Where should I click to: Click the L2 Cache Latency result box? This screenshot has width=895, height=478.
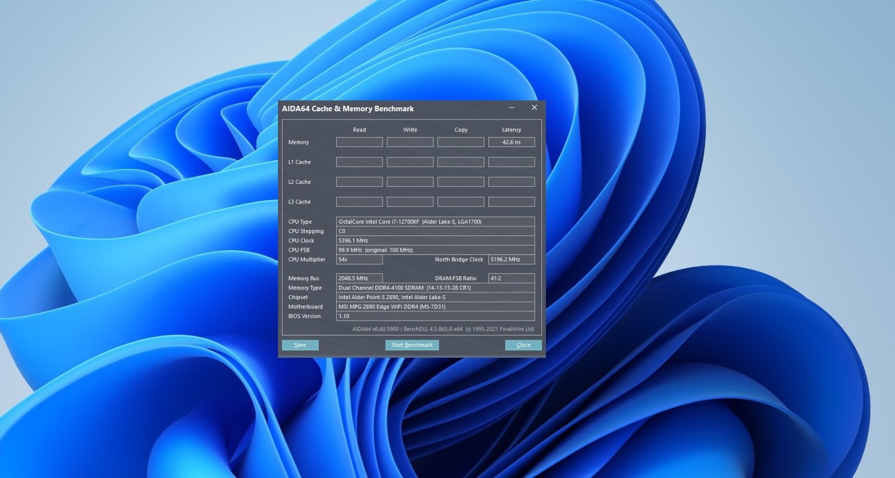click(x=511, y=182)
